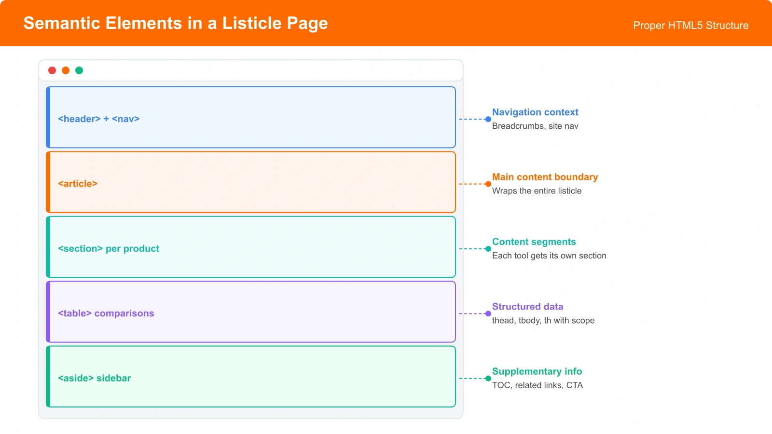The height and width of the screenshot is (434, 772).
Task: Click the blue connector dot beside Navigation context
Action: click(x=488, y=118)
